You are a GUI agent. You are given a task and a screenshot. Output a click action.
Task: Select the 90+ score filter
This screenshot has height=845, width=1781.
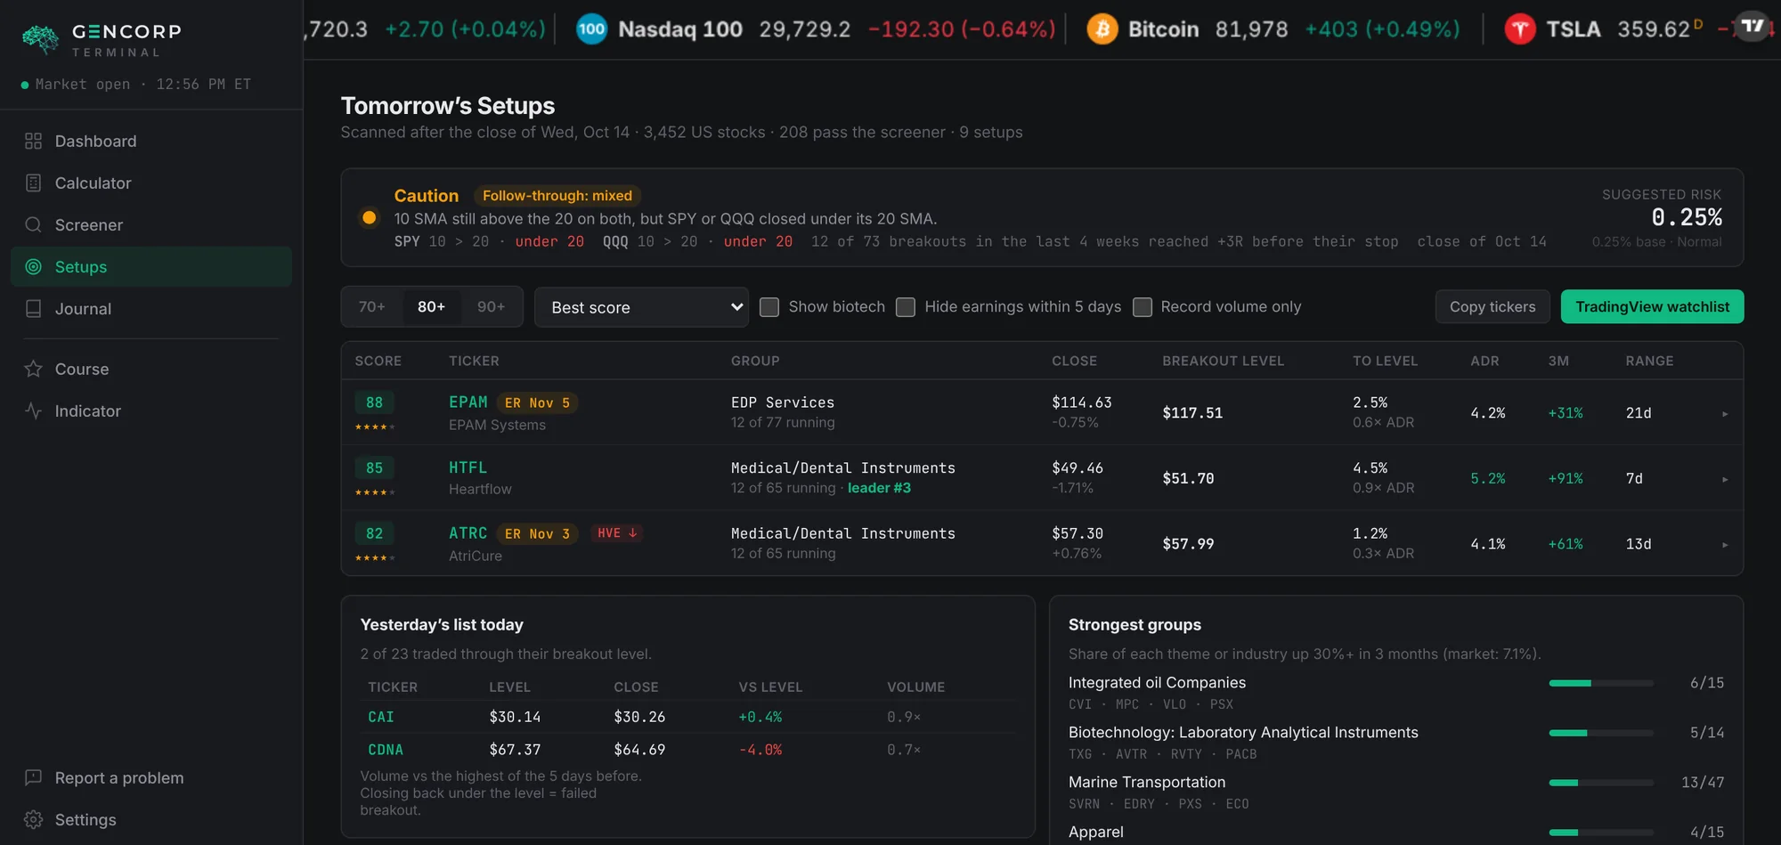[x=492, y=307]
